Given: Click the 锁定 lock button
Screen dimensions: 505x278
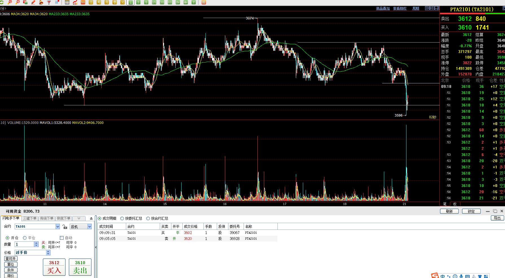Looking at the screenshot, I should point(471,211).
